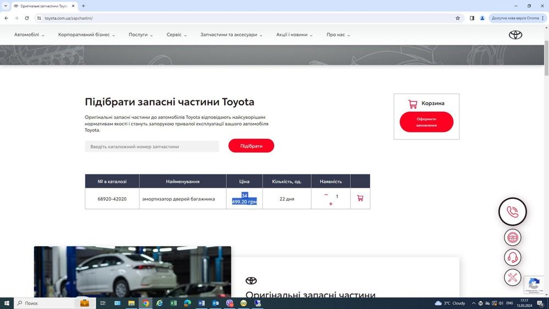
Task: Click the Найменування column header
Action: click(183, 181)
